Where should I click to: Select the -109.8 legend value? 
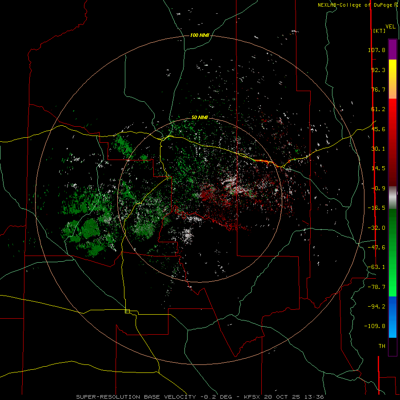375,326
